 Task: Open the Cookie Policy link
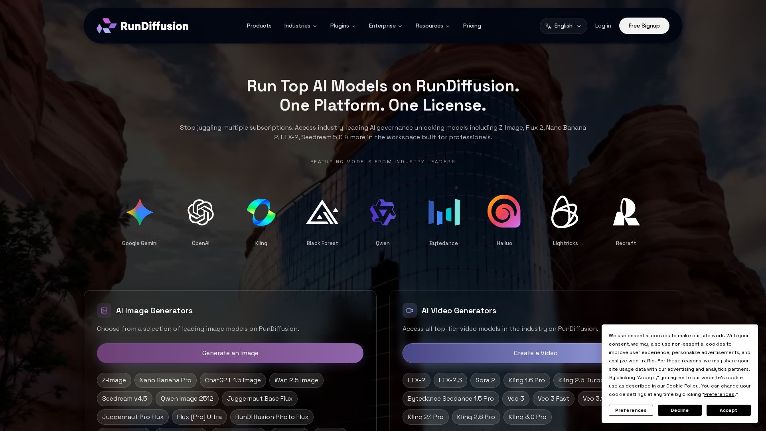click(682, 386)
